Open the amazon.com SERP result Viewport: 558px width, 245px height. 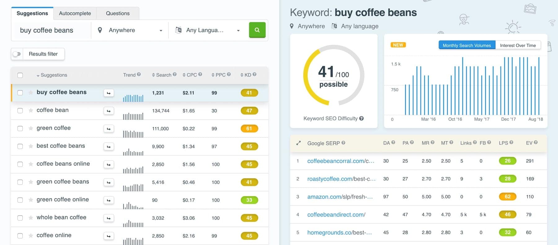(340, 197)
